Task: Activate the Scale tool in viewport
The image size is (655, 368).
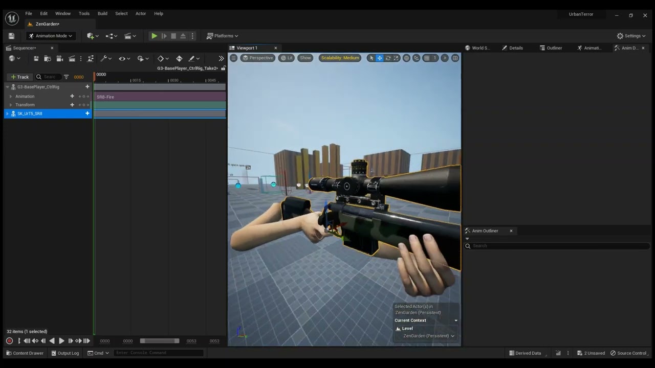Action: [x=396, y=58]
